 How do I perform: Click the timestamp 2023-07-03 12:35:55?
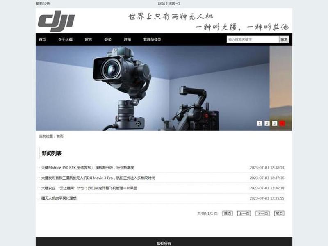coord(267,198)
